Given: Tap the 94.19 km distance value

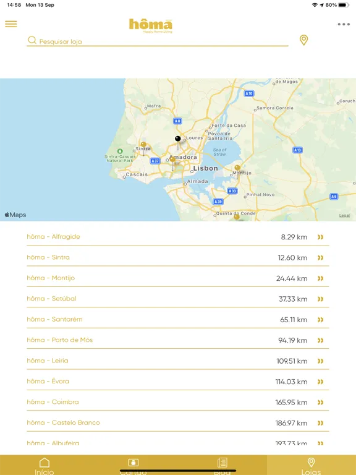Looking at the screenshot, I should [x=293, y=341].
